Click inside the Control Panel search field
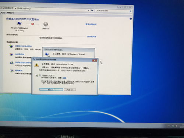The height and width of the screenshot is (138, 184). 112,11
